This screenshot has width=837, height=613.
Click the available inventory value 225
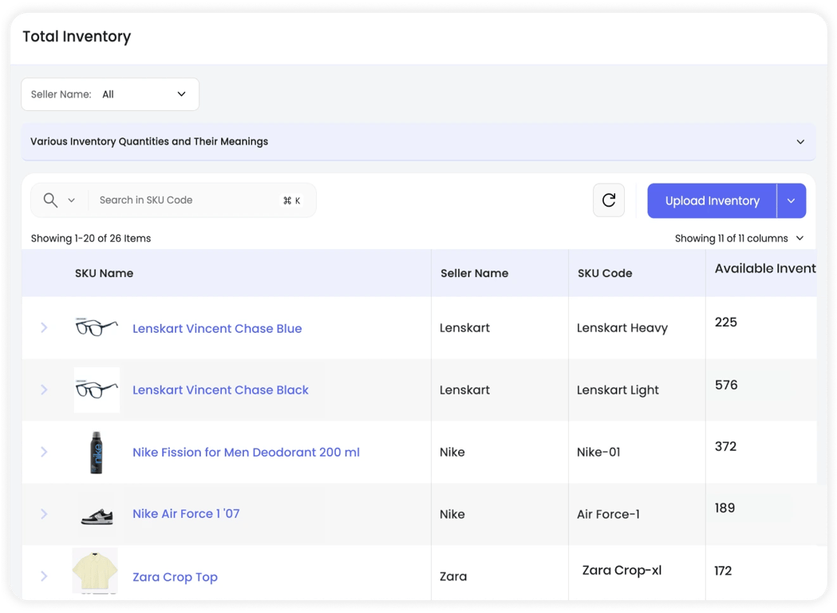pyautogui.click(x=726, y=322)
